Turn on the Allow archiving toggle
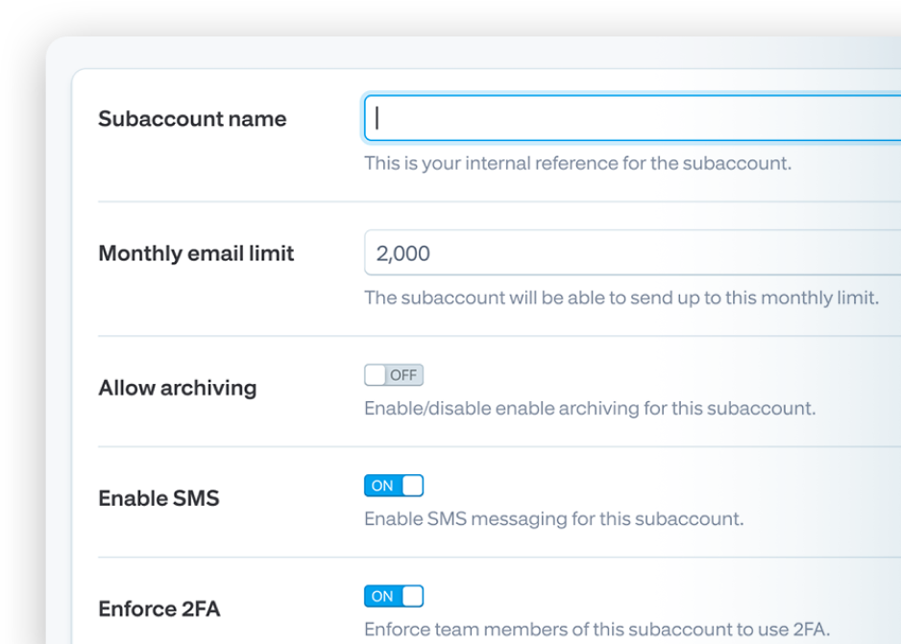901x644 pixels. click(x=394, y=375)
